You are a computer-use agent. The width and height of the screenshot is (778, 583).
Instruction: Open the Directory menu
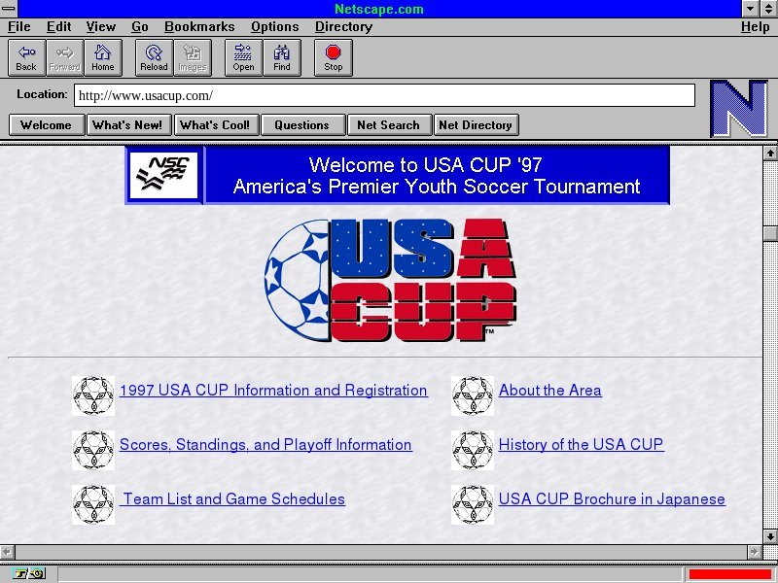[x=343, y=27]
